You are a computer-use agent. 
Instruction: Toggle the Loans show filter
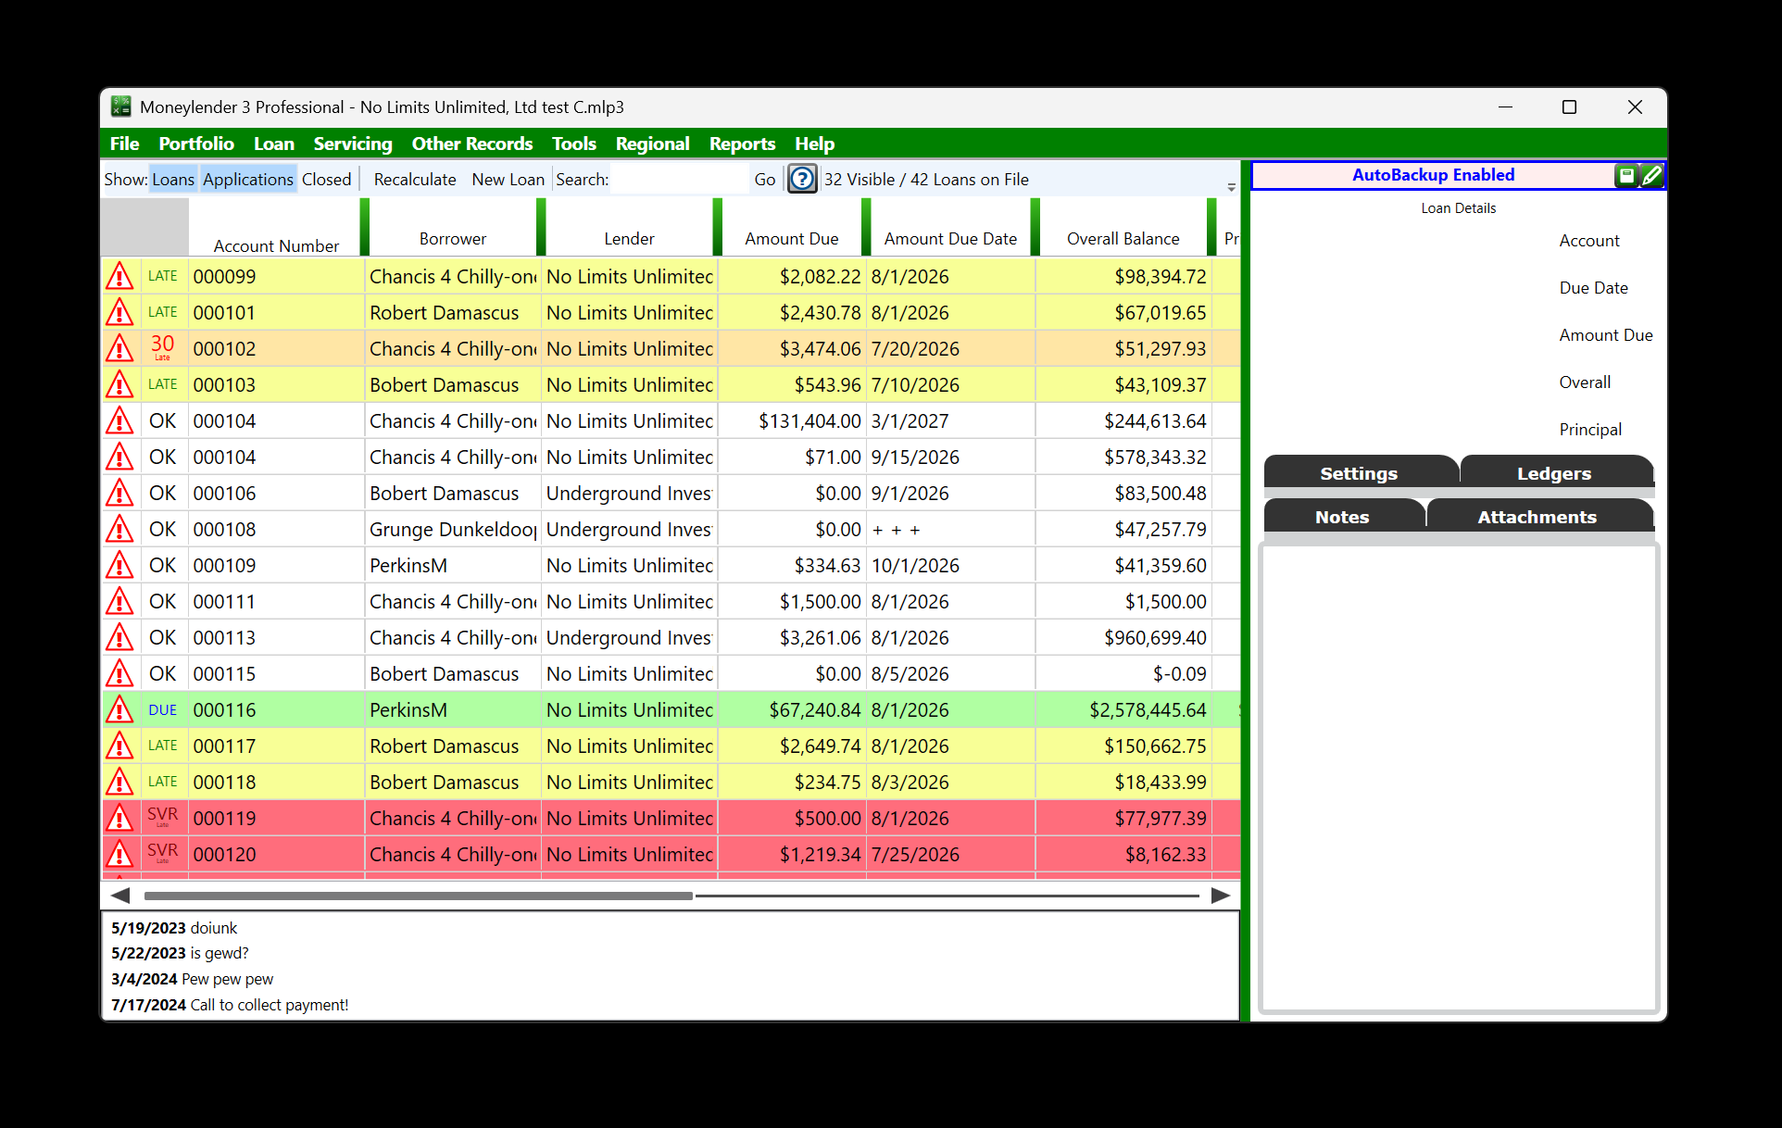pos(173,180)
